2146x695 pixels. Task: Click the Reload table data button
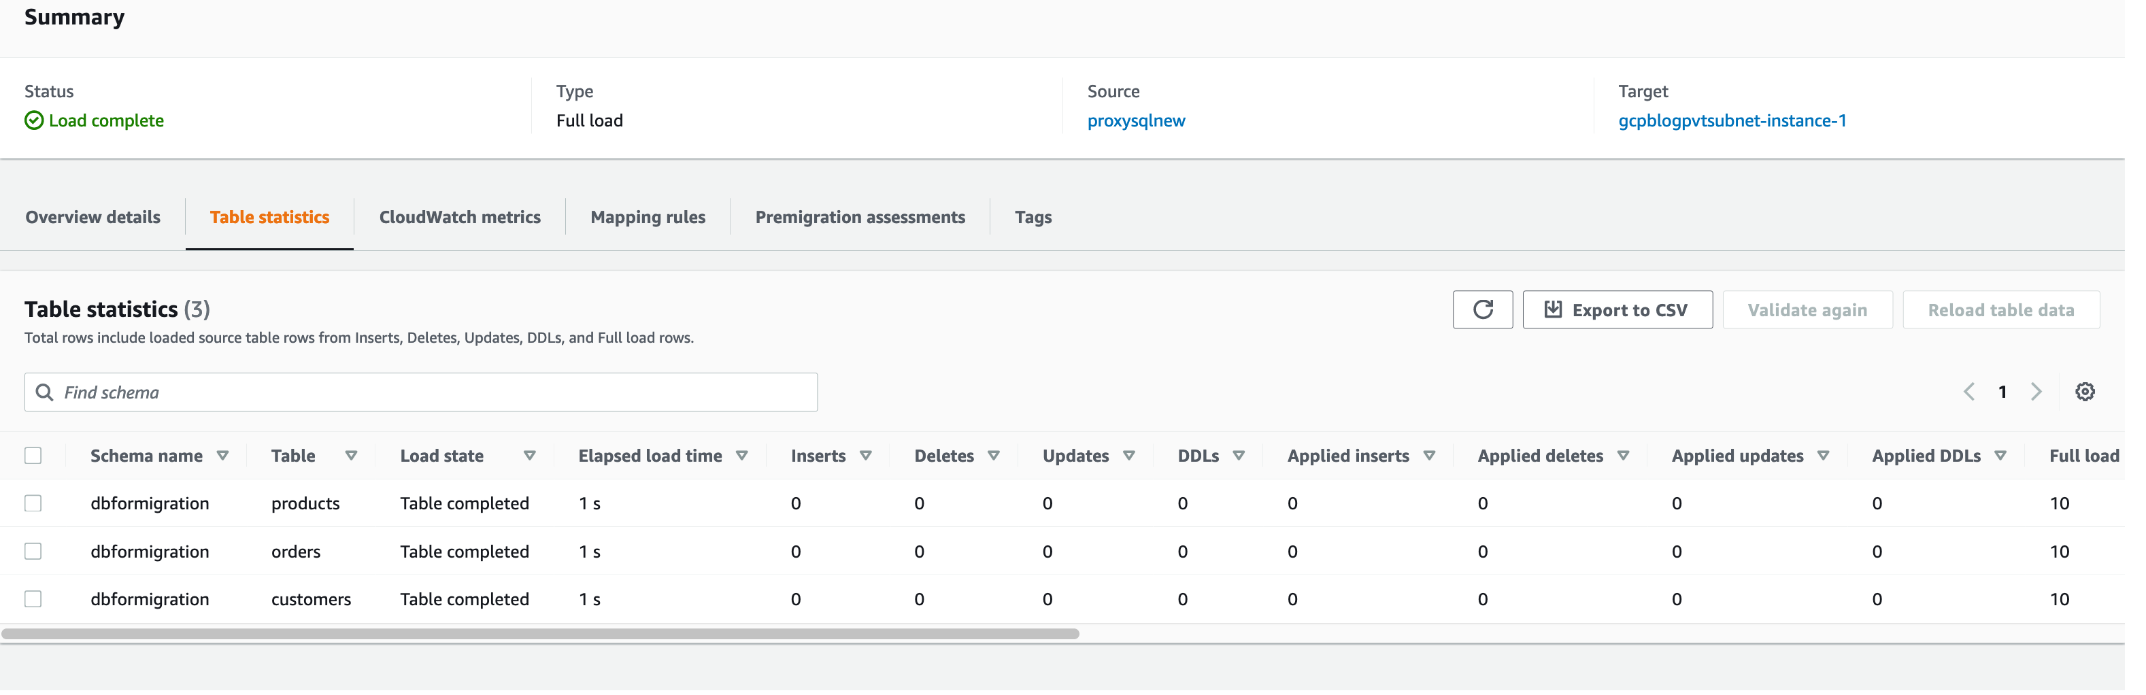click(2020, 313)
